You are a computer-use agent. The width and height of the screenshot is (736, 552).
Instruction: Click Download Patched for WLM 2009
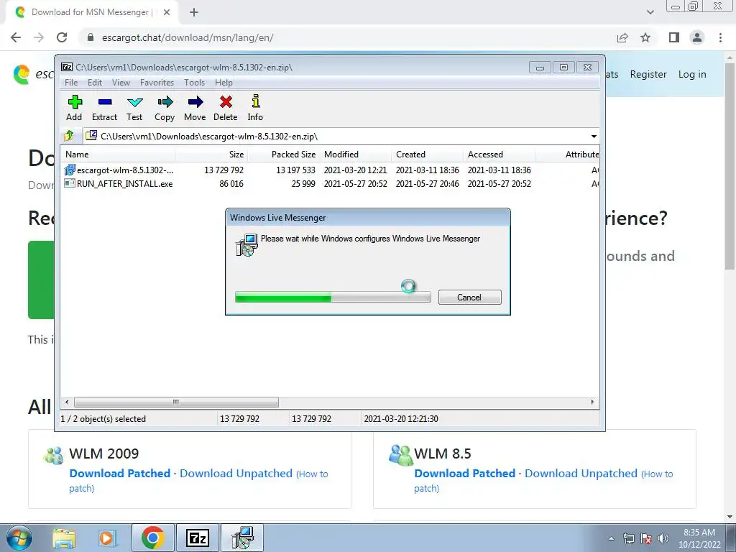click(120, 473)
